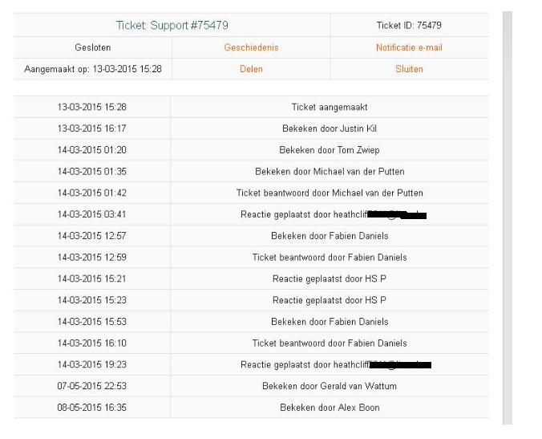Select Bekeken door Gerald van Wattum entry
The width and height of the screenshot is (542, 439).
(x=330, y=386)
